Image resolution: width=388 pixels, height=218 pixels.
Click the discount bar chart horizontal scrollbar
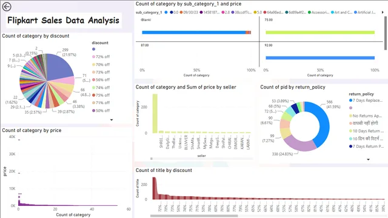[x=194, y=216]
